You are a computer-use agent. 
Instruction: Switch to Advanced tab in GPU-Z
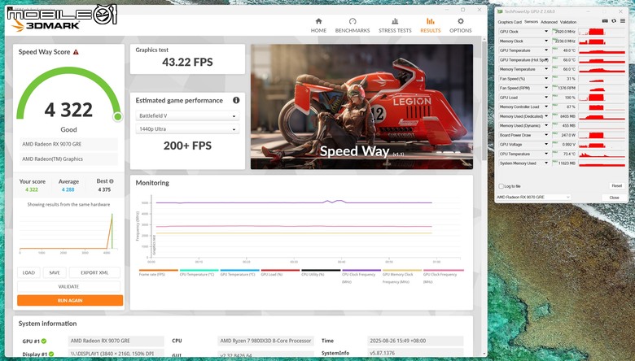point(549,22)
